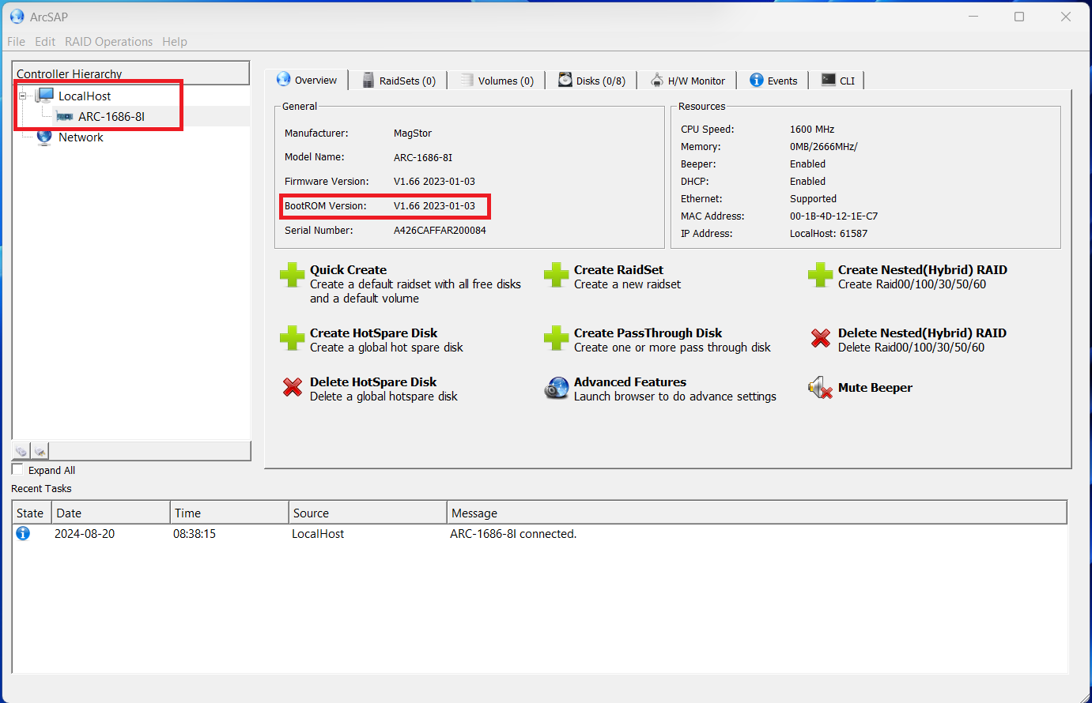Click the info state icon in Recent Tasks
The image size is (1092, 703).
click(x=23, y=533)
